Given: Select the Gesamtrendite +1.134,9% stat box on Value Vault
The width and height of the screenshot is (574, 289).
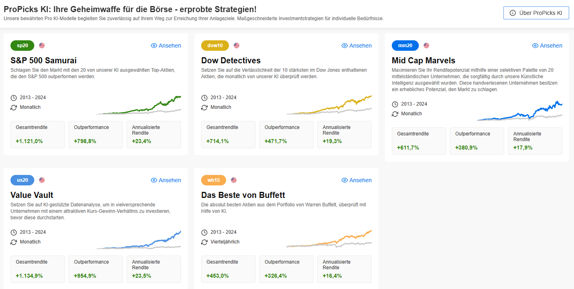Looking at the screenshot, I should pos(37,269).
